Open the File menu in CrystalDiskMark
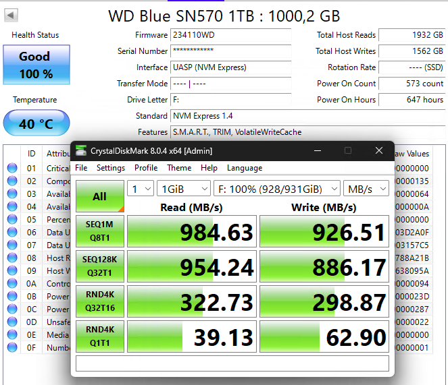 pos(81,168)
